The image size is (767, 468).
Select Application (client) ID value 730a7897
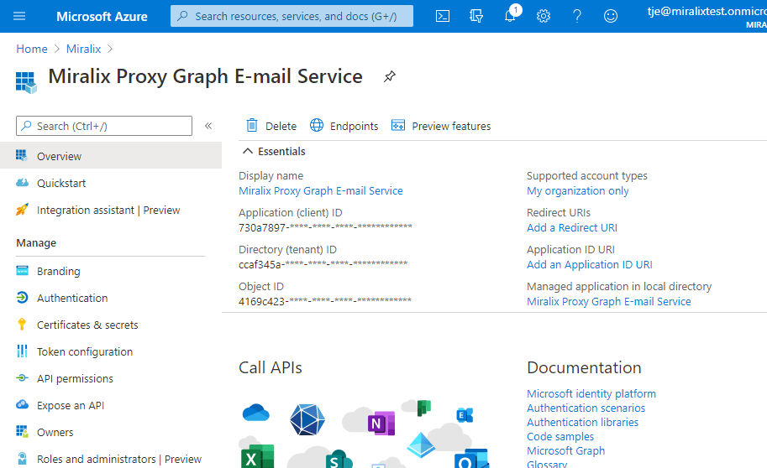point(325,227)
